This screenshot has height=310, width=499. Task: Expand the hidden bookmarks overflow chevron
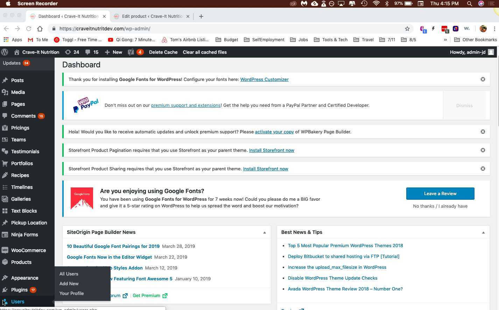pyautogui.click(x=445, y=40)
